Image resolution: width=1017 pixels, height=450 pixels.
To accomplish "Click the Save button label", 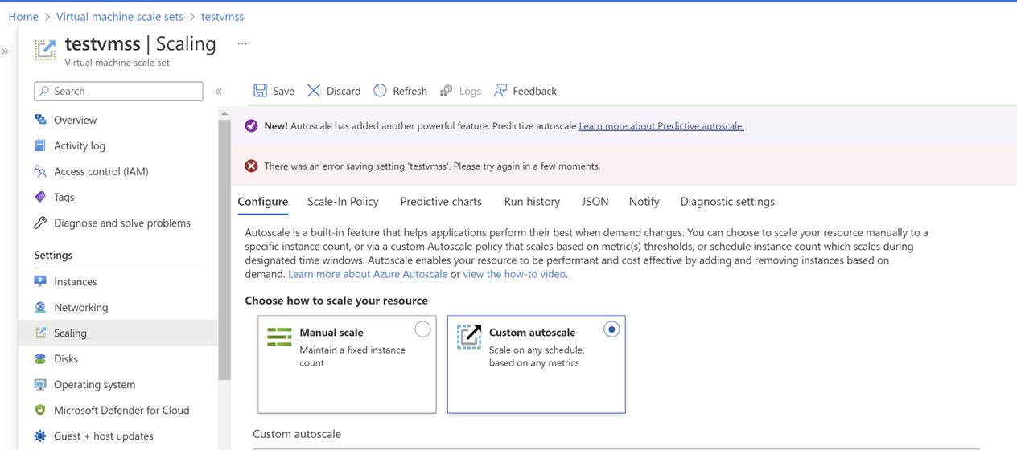I will (284, 91).
